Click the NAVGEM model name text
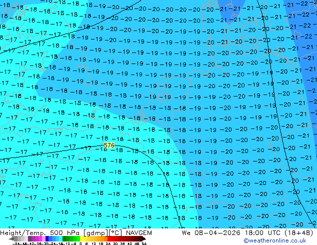This screenshot has height=245, width=317. [x=138, y=233]
